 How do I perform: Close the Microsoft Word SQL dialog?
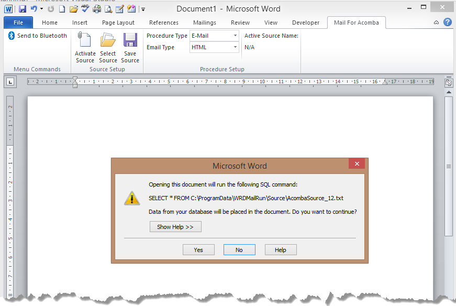(x=357, y=163)
